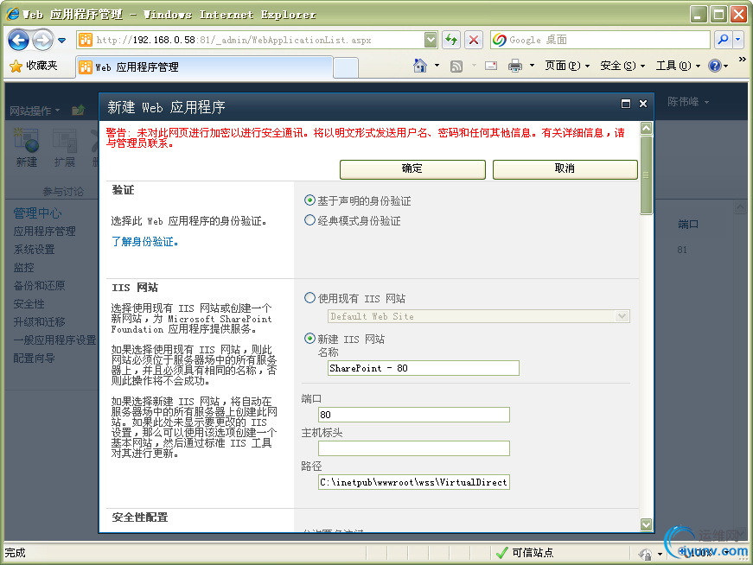
Task: Select 新建 IIS 网站 radio option
Action: pyautogui.click(x=309, y=339)
